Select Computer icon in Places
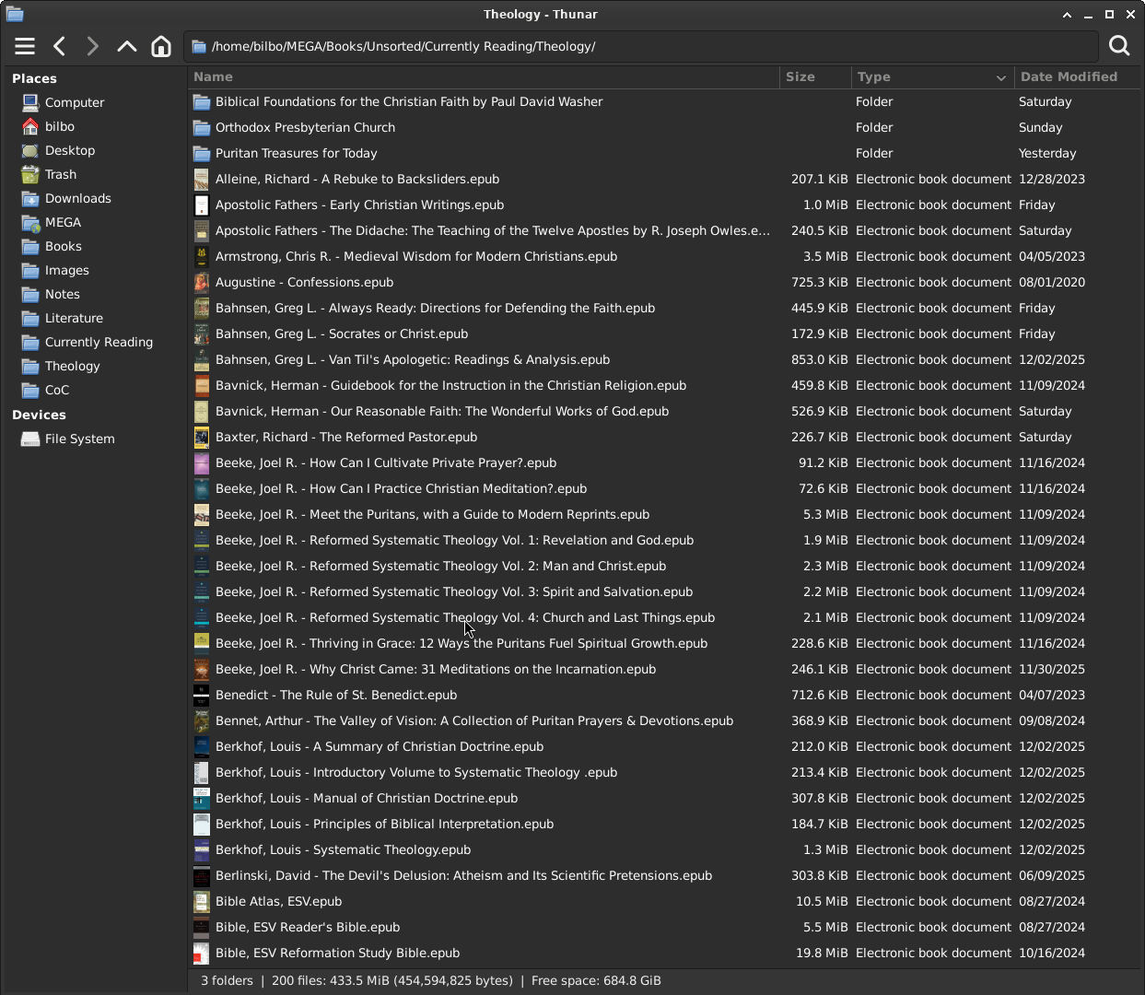 click(x=31, y=102)
